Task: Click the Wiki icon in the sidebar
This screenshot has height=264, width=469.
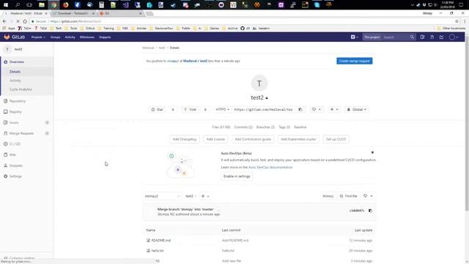Action: click(5, 155)
